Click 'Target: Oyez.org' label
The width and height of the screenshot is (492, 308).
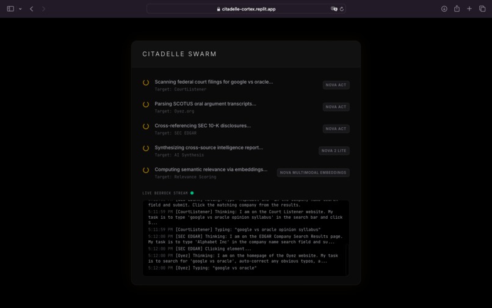pyautogui.click(x=175, y=111)
